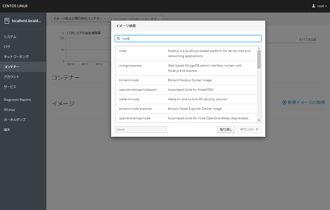Open ログ in the sidebar
330x210 pixels.
(23, 47)
